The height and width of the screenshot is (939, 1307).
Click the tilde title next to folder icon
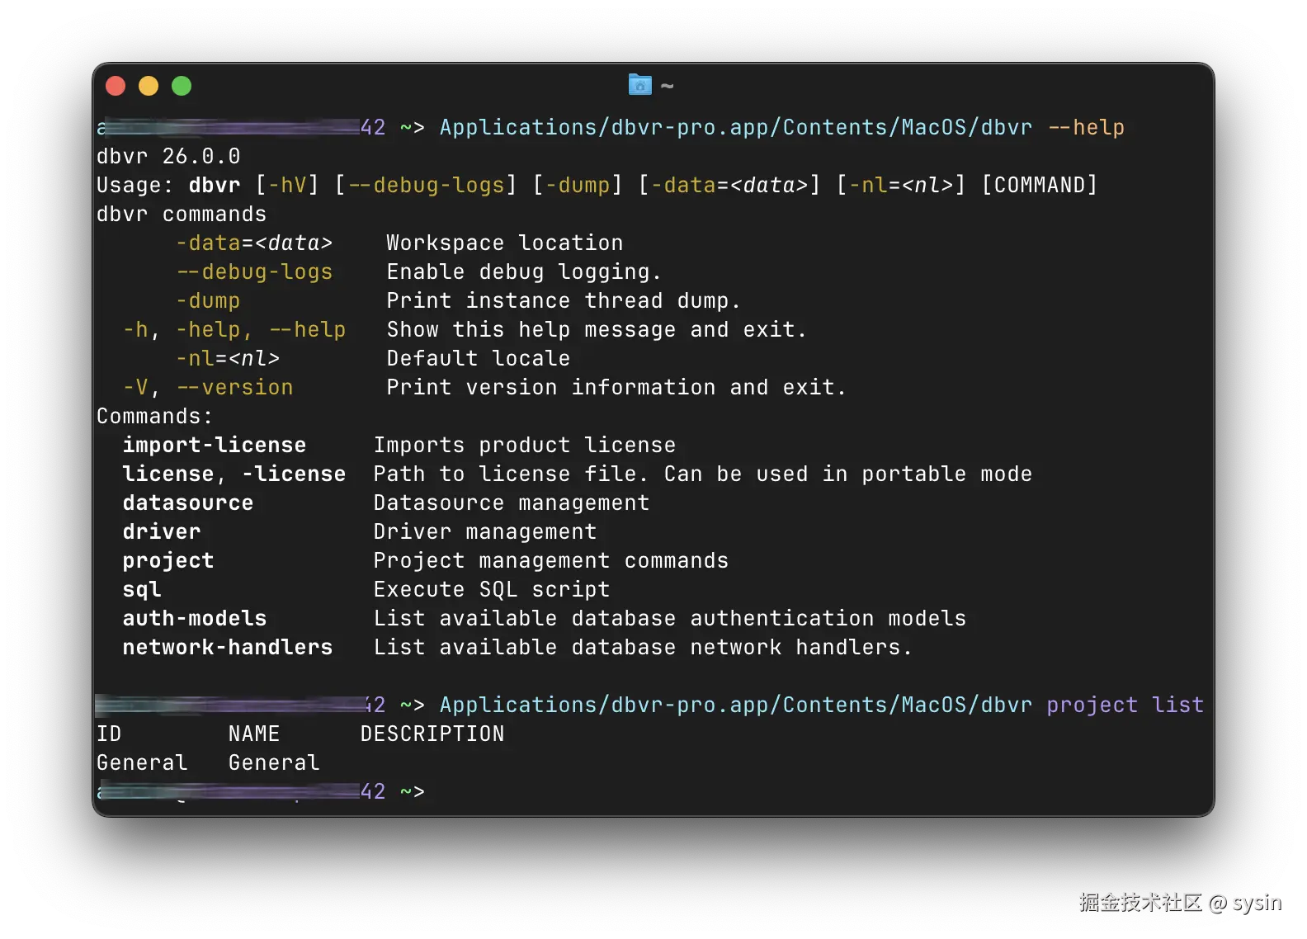667,86
